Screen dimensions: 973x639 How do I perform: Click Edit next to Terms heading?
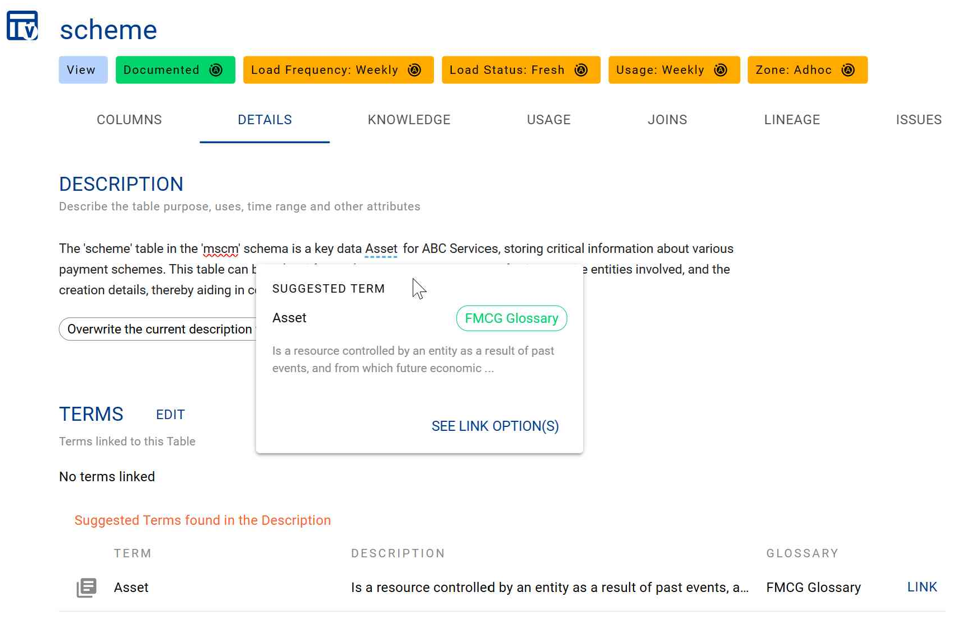(170, 415)
